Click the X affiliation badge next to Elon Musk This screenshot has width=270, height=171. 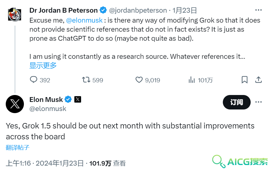[x=78, y=100]
